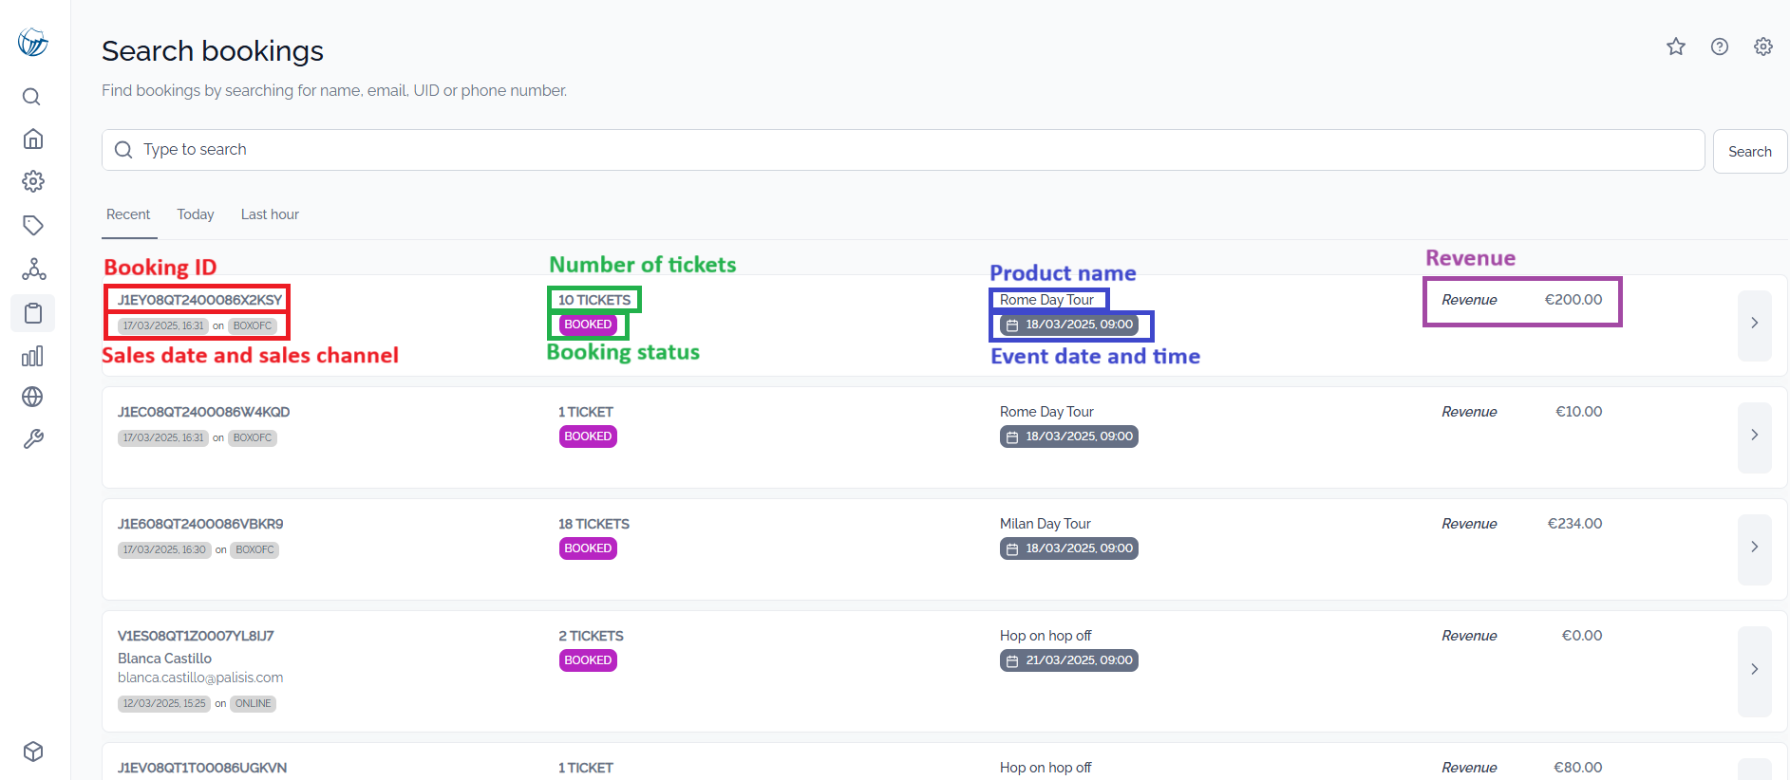Viewport: 1790px width, 780px height.
Task: Click the 2 TICKETS label
Action: point(591,636)
